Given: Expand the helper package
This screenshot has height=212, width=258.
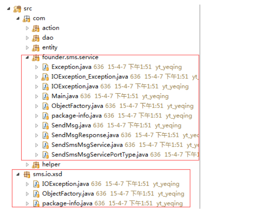Looking at the screenshot, I should tap(27, 165).
